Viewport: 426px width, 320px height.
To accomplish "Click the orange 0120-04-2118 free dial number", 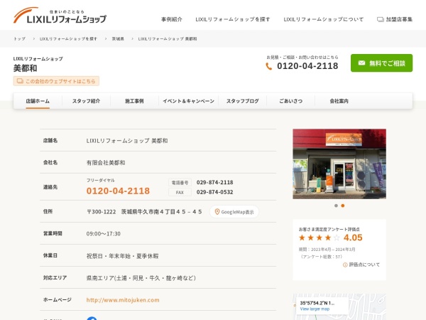I will pos(118,191).
